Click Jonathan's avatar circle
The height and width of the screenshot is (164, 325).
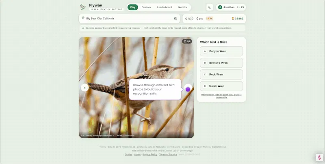pos(220,7)
